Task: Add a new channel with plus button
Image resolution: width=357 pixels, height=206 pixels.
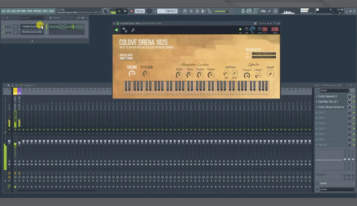Action: pos(32,41)
